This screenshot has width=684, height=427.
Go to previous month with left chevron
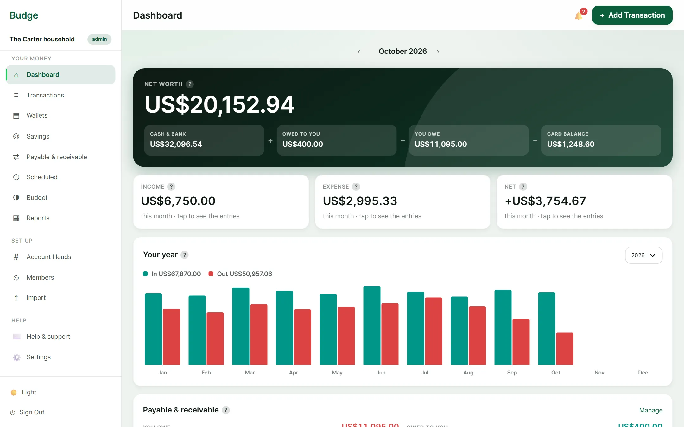pyautogui.click(x=359, y=52)
